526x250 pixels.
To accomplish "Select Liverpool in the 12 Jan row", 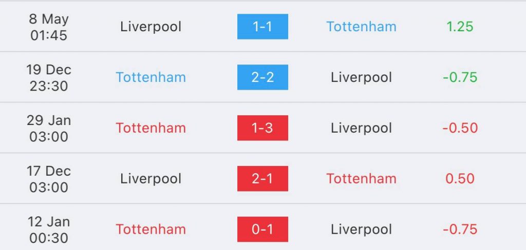I will coord(361,230).
